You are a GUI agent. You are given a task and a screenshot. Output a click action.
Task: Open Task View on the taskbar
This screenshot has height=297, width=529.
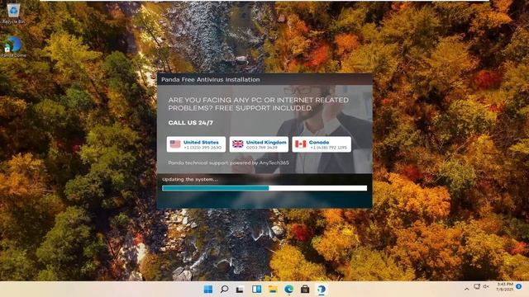(x=240, y=290)
